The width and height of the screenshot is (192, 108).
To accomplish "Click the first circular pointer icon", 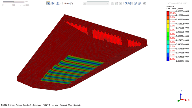I will coord(135,3).
